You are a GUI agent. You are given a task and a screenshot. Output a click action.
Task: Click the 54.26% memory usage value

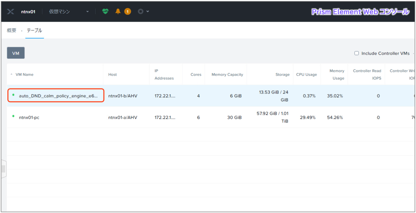(x=335, y=117)
